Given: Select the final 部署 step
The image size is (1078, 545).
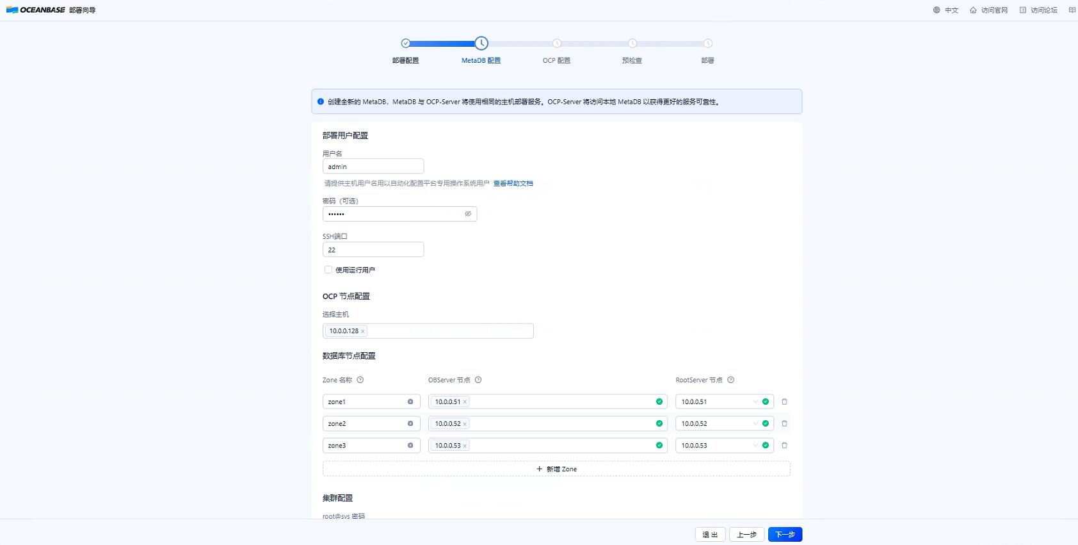Looking at the screenshot, I should point(707,60).
